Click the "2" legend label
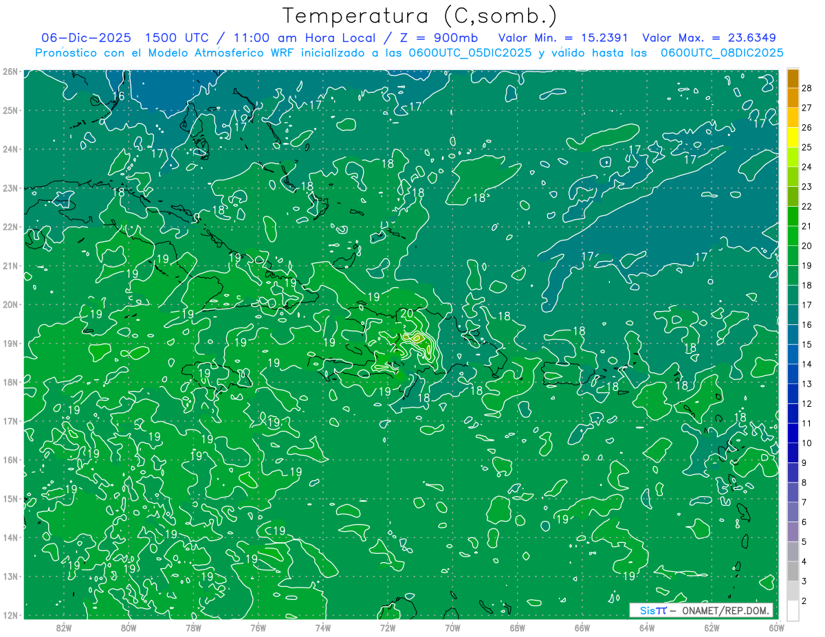The width and height of the screenshot is (825, 637). pos(804,601)
